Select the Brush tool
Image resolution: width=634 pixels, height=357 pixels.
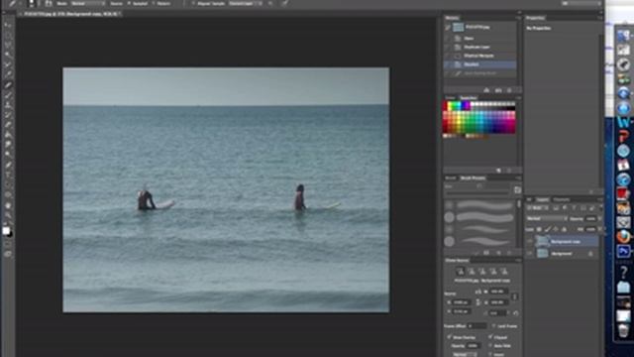point(8,95)
